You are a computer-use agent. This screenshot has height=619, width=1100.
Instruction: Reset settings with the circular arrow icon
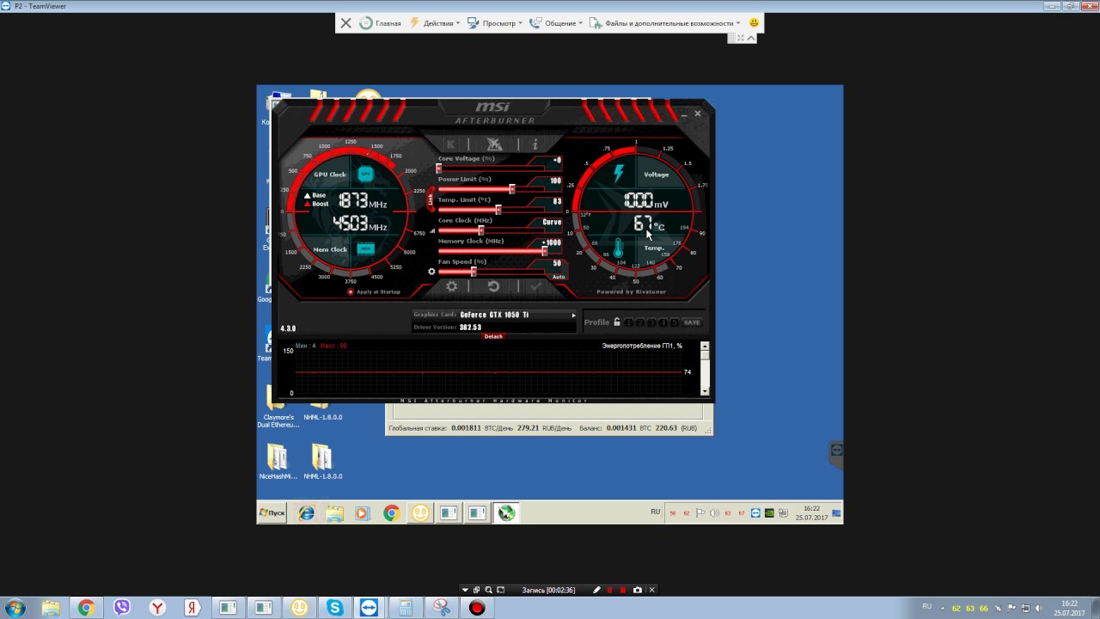(x=493, y=286)
